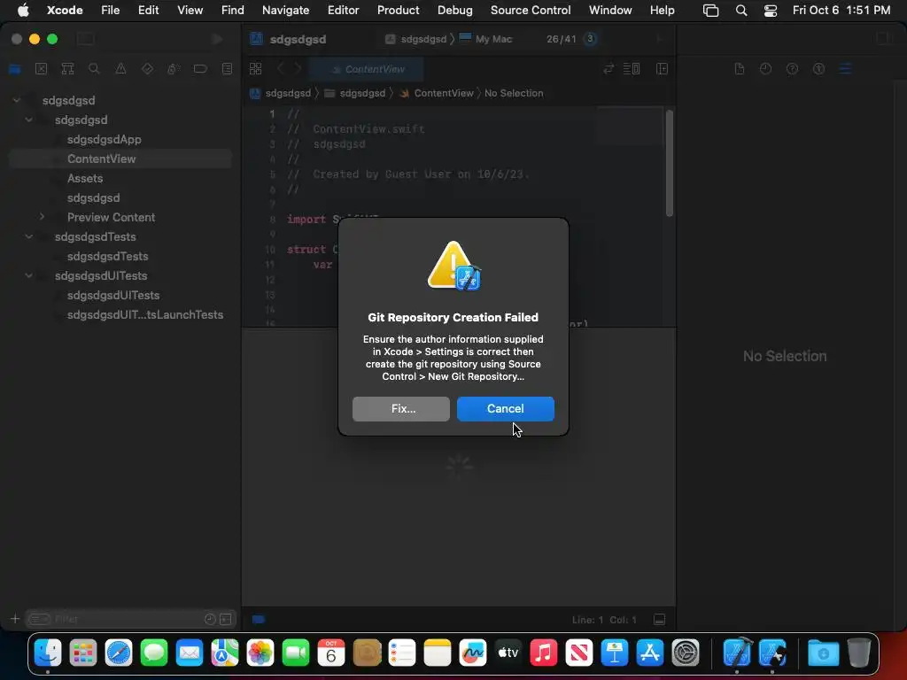Go forward with the editor right chevron
Image resolution: width=907 pixels, height=680 pixels.
click(298, 69)
